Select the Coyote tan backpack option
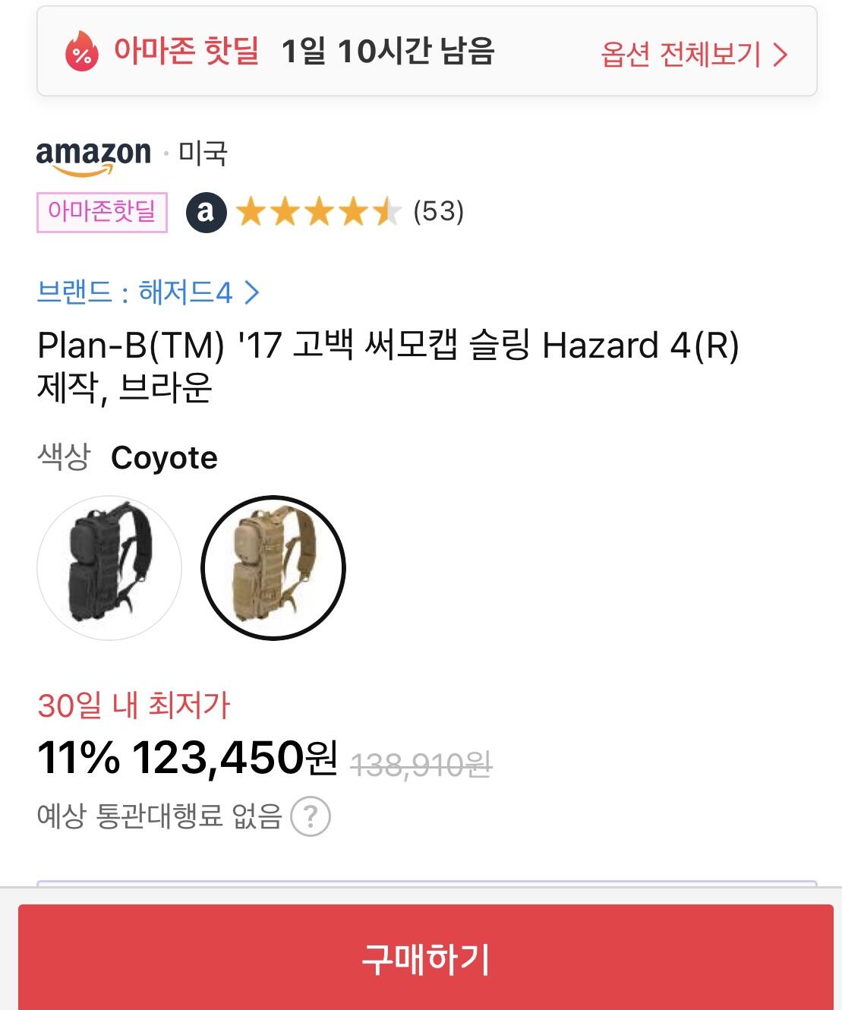The width and height of the screenshot is (842, 1010). (273, 568)
